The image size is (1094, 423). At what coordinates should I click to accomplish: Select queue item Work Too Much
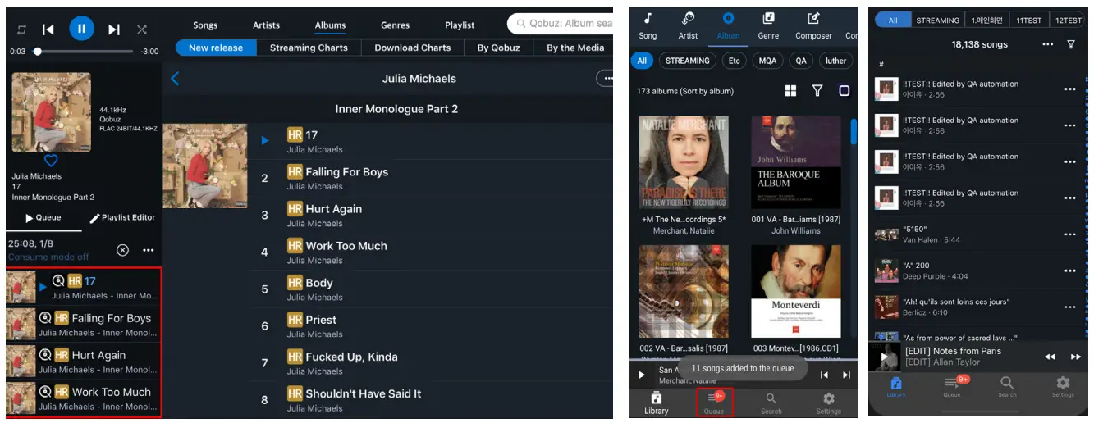pyautogui.click(x=83, y=398)
